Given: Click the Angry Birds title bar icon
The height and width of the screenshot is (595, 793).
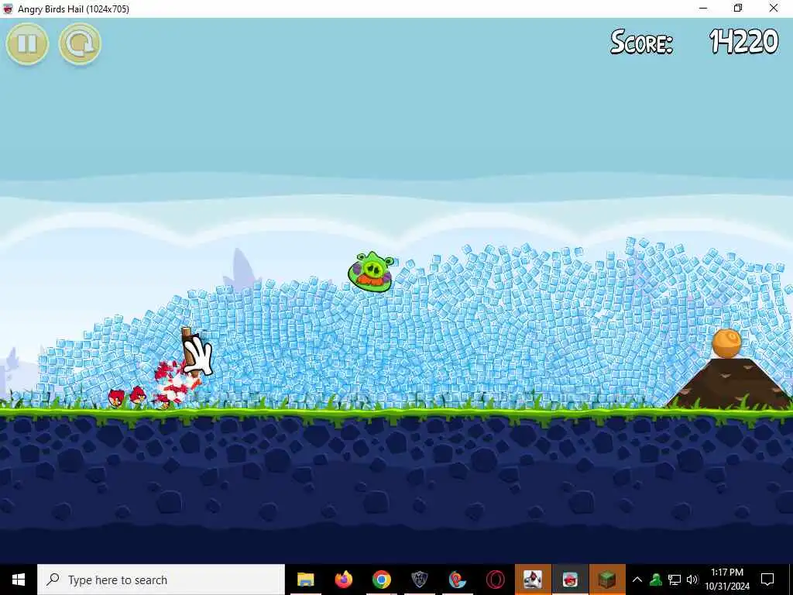Looking at the screenshot, I should 8,9.
